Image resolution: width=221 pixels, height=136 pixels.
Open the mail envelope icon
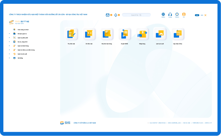(108, 15)
